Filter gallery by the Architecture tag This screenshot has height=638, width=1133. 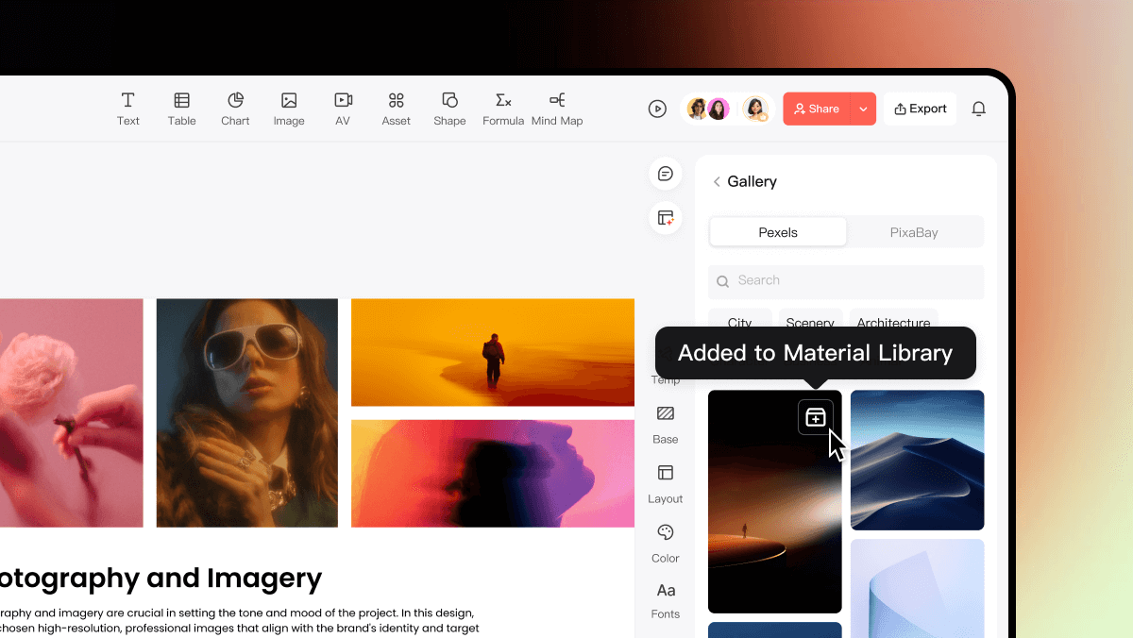(x=893, y=319)
